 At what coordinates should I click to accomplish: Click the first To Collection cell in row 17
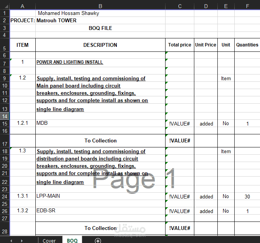point(100,141)
